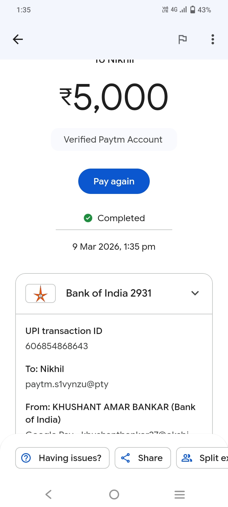Tap the split expense people icon
Viewport: 228px width, 507px height.
click(187, 458)
